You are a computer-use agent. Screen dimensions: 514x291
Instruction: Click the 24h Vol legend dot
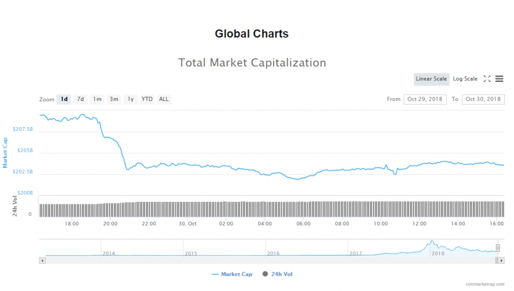coord(265,274)
